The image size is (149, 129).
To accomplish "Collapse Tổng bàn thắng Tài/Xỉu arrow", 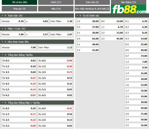I will point(3,55).
